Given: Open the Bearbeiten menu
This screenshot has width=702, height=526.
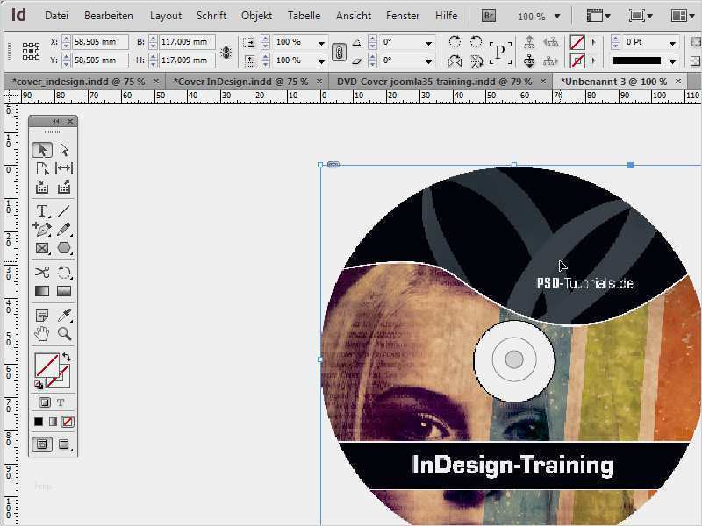Looking at the screenshot, I should (109, 16).
